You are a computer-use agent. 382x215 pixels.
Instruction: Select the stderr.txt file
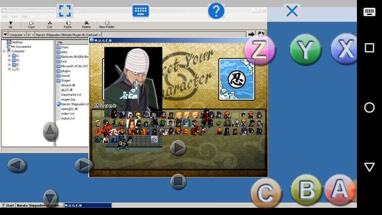click(x=66, y=113)
